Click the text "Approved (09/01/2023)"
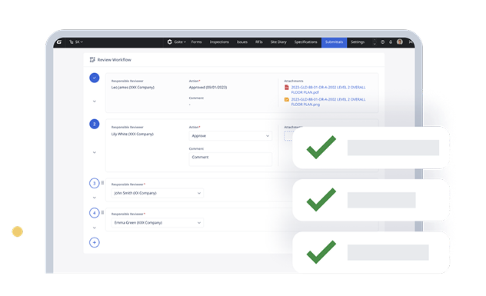486x296 pixels. point(208,88)
